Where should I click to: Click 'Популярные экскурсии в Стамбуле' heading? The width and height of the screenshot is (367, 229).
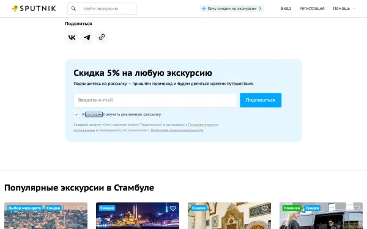pos(79,188)
